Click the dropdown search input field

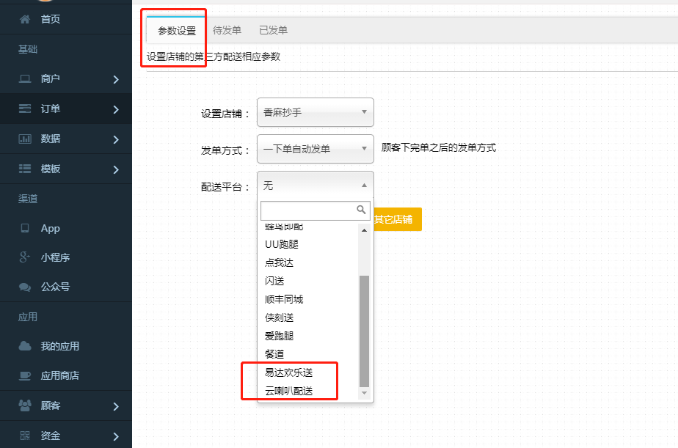[311, 210]
